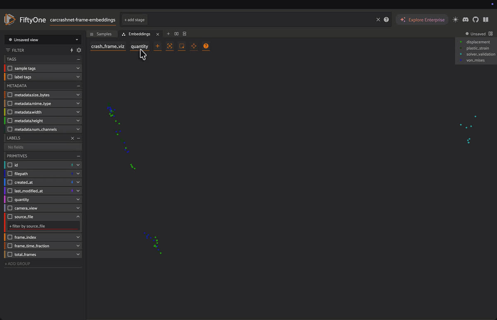Viewport: 497px width, 320px height.
Task: Open the documentation book icon
Action: click(x=485, y=19)
